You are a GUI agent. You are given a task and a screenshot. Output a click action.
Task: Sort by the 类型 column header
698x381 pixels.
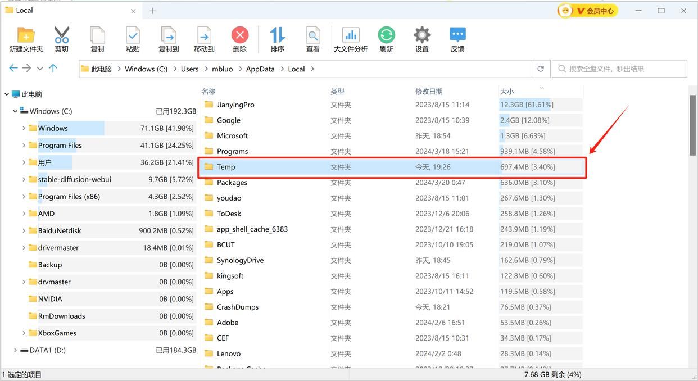337,91
